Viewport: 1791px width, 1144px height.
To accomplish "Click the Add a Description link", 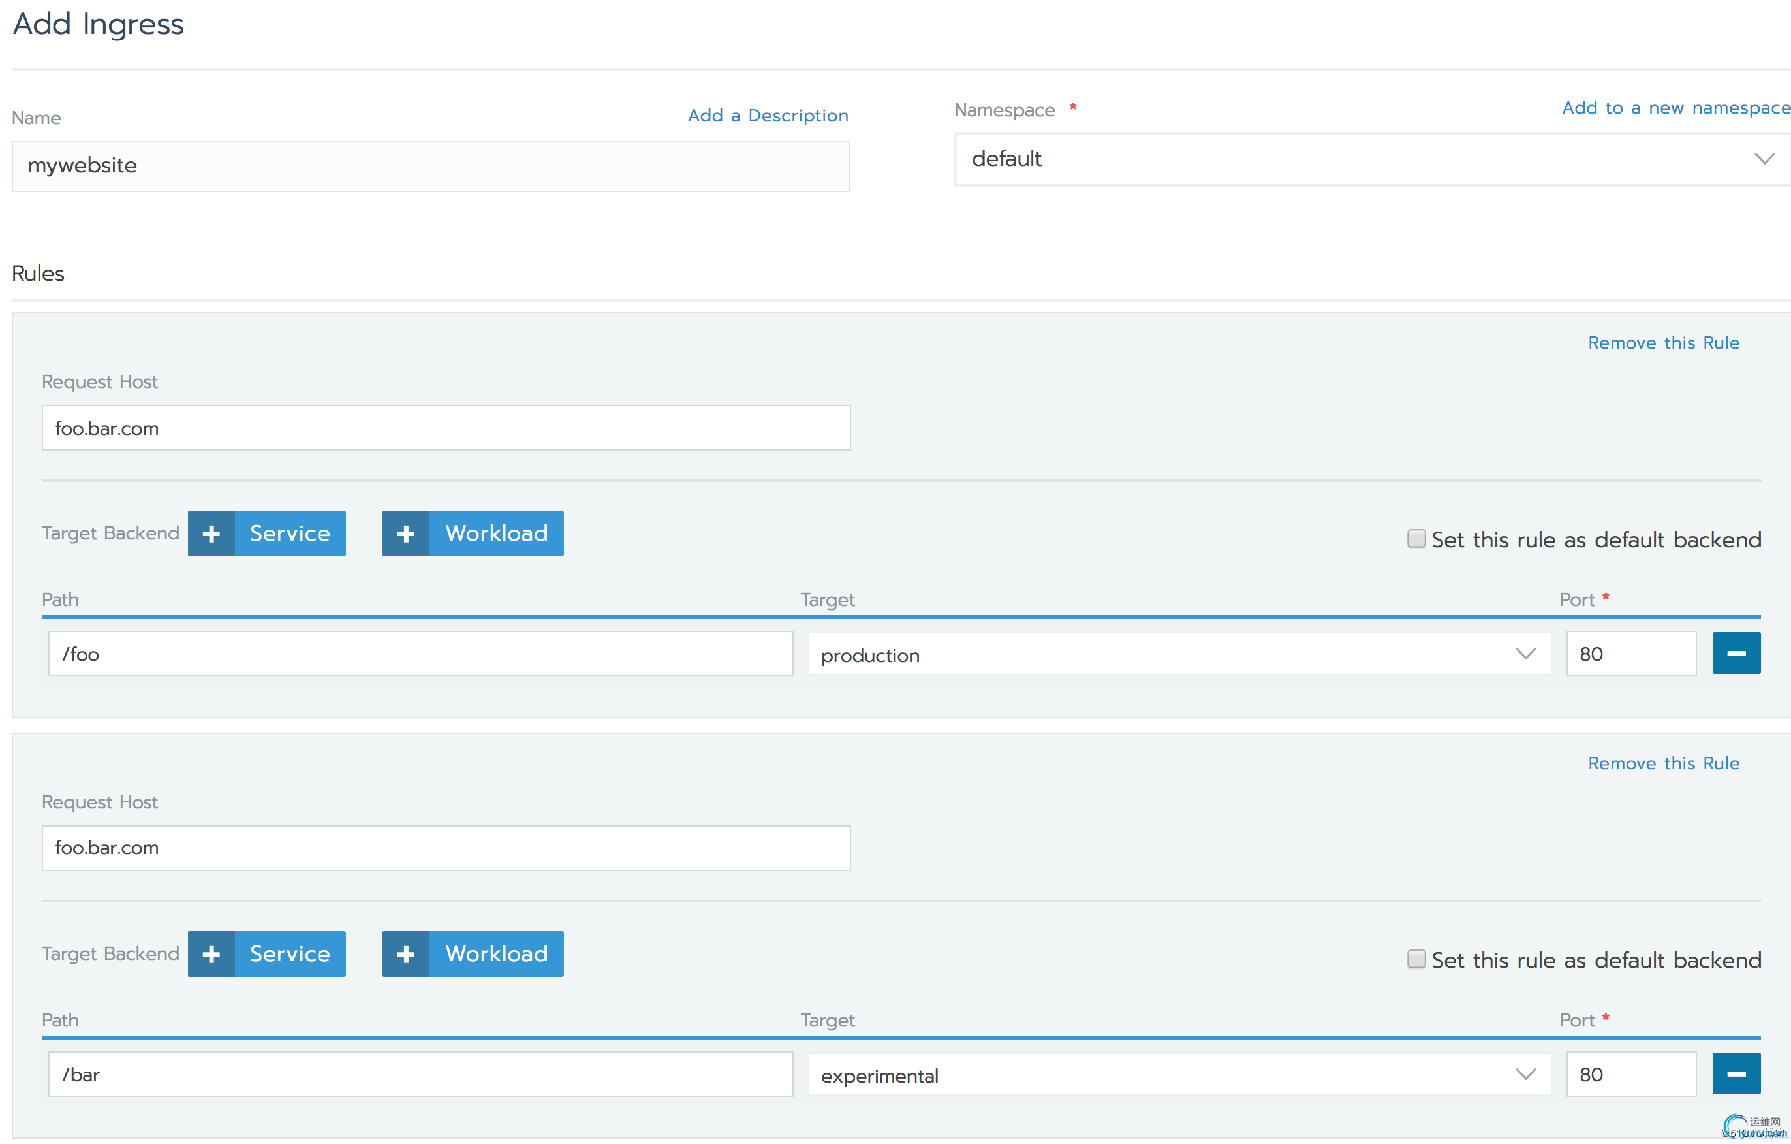I will (x=768, y=116).
